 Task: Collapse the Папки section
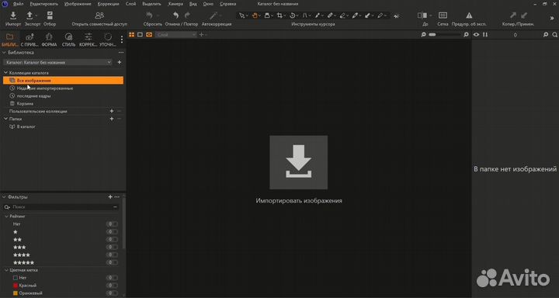click(5, 119)
